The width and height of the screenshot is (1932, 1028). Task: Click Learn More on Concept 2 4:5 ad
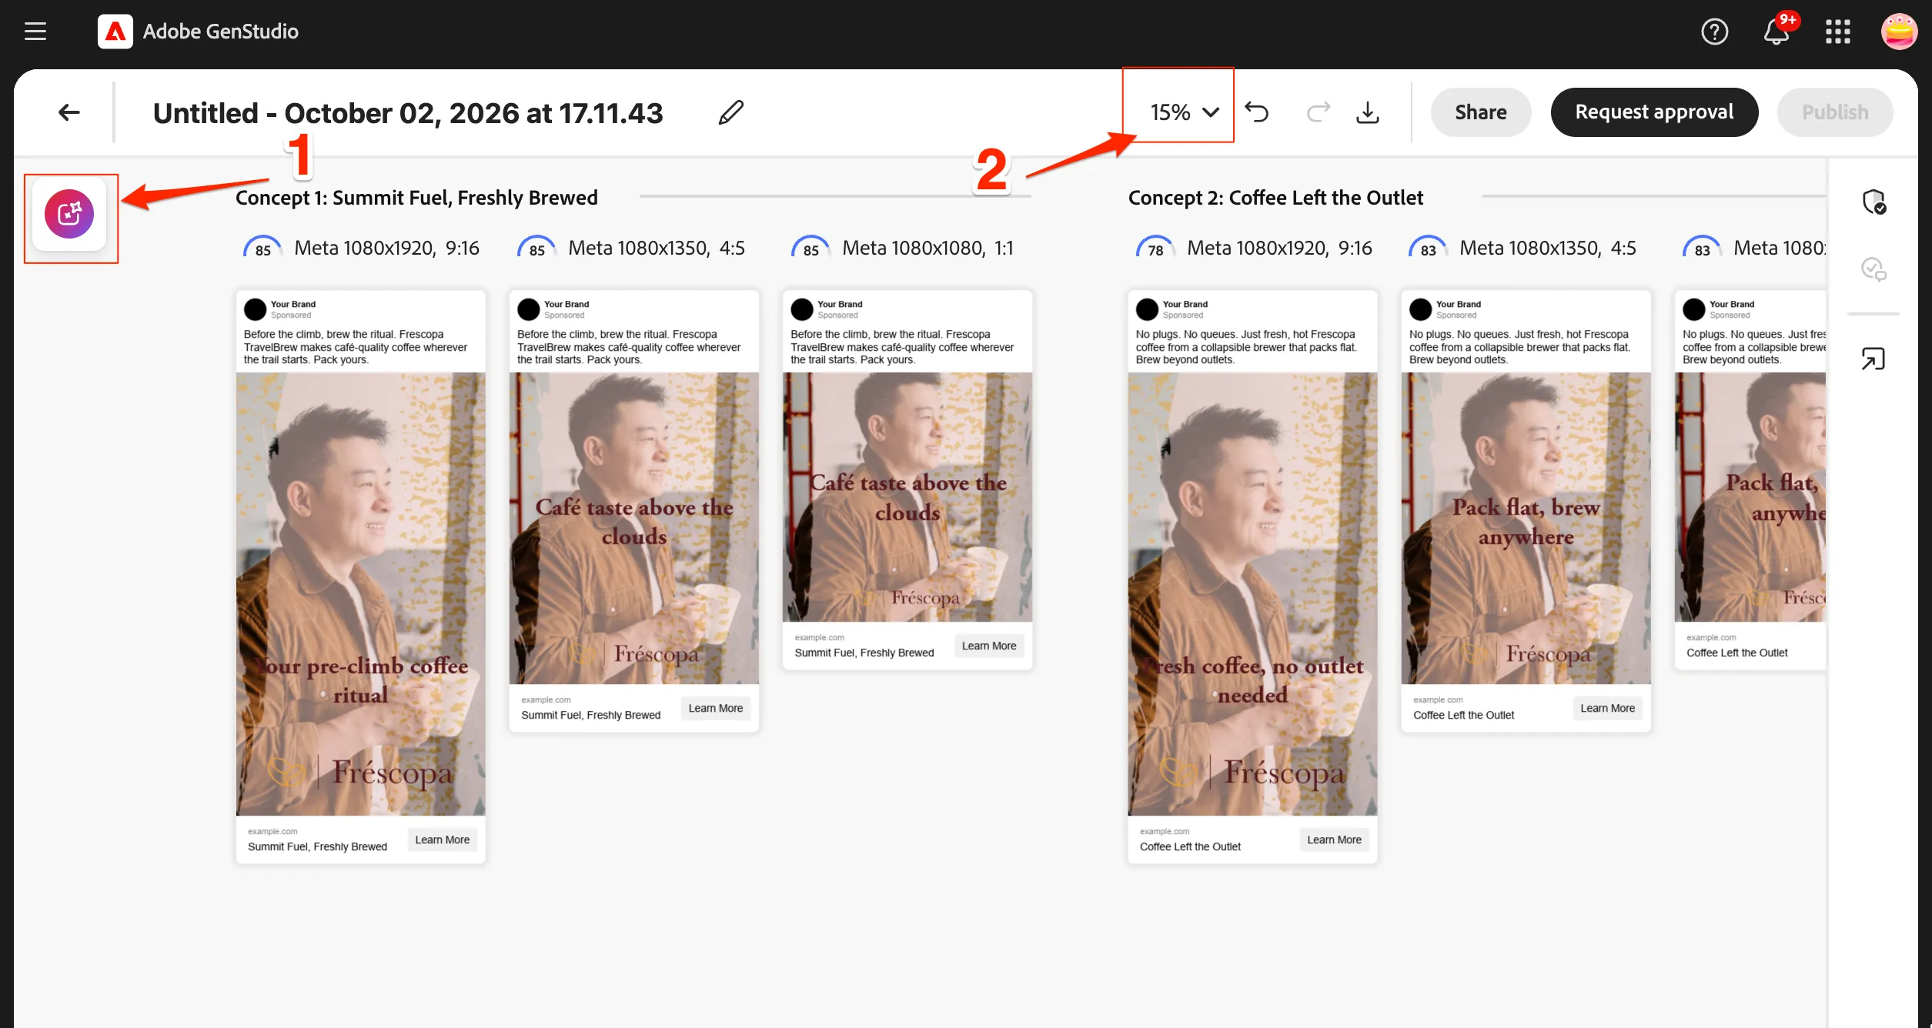pos(1607,708)
